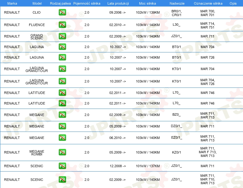Image resolution: width=243 pixels, height=188 pixels.
Task: Click the fuel icon in the SCENIC 12.2008 row
Action: [x=62, y=166]
